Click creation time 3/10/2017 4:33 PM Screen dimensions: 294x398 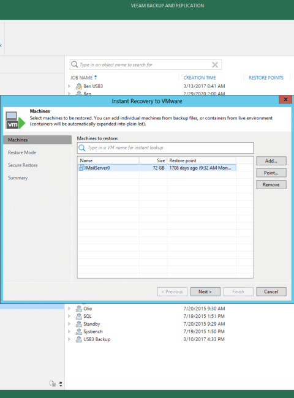point(204,339)
